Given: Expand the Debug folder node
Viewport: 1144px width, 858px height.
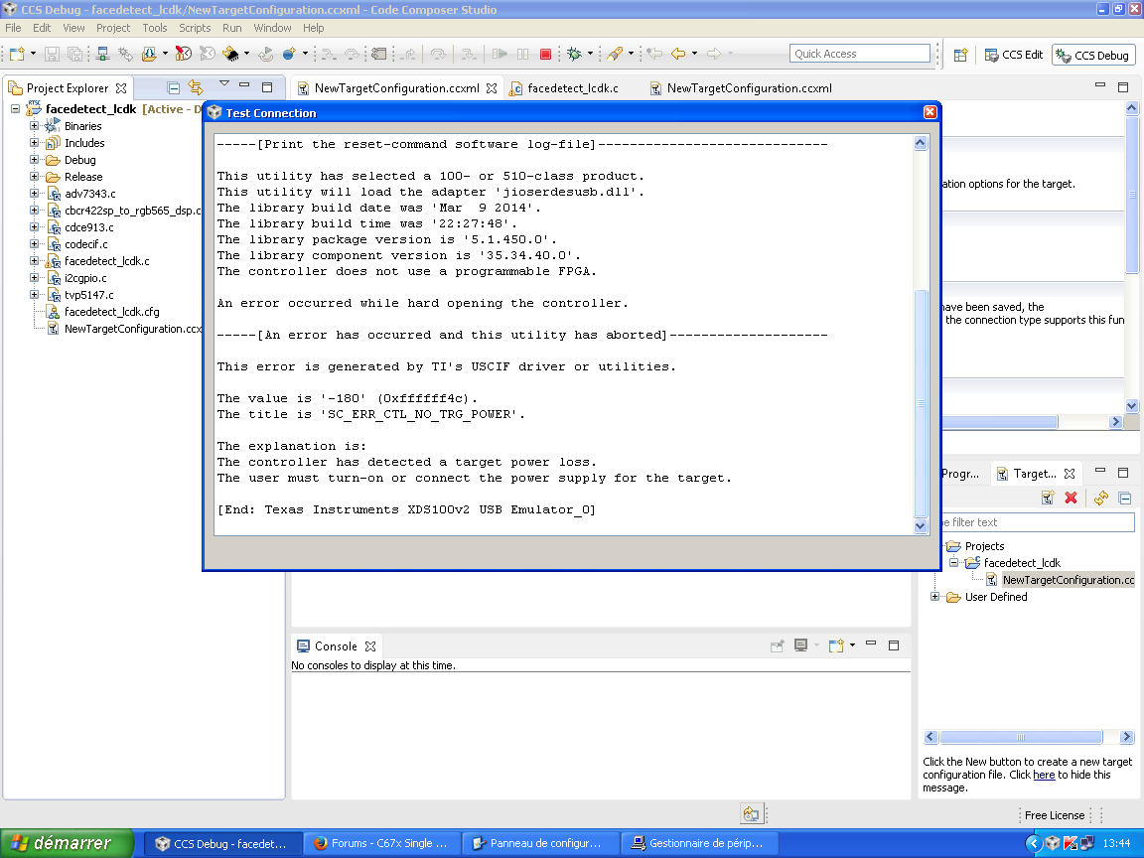Looking at the screenshot, I should coord(35,159).
